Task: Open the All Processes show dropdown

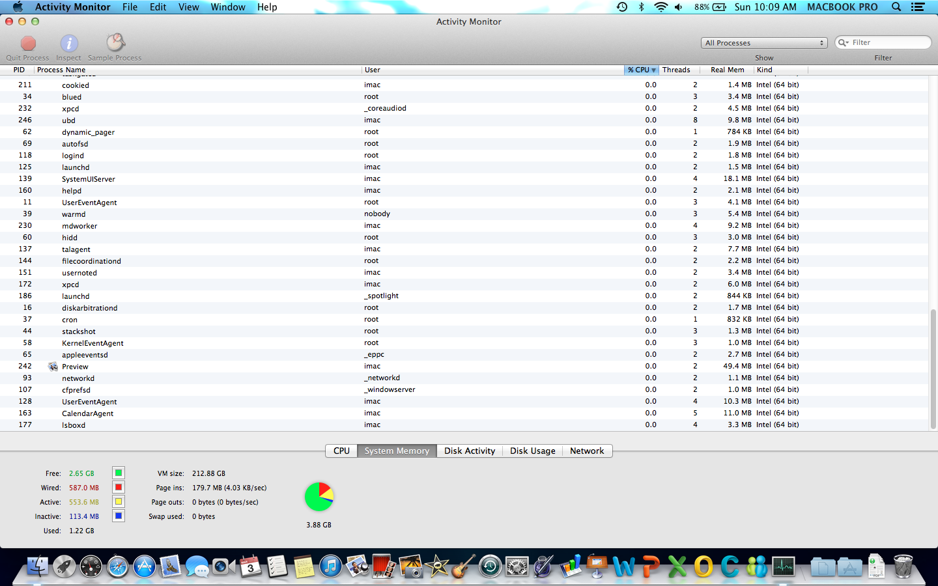Action: click(764, 43)
